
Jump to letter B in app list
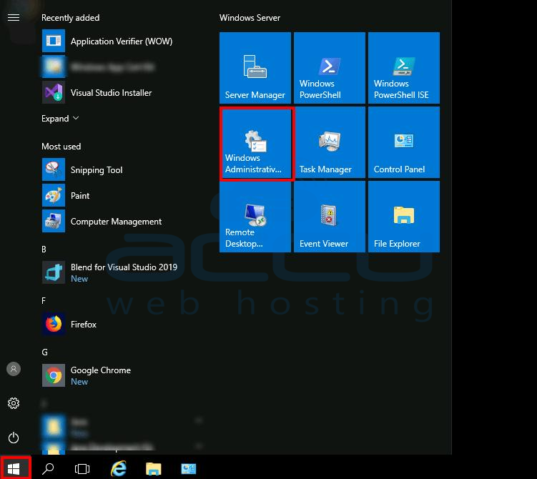point(44,250)
